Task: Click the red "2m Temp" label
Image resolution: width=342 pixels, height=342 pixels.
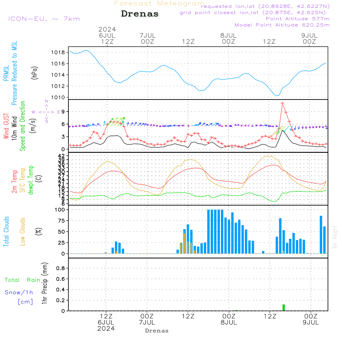Action: click(14, 182)
